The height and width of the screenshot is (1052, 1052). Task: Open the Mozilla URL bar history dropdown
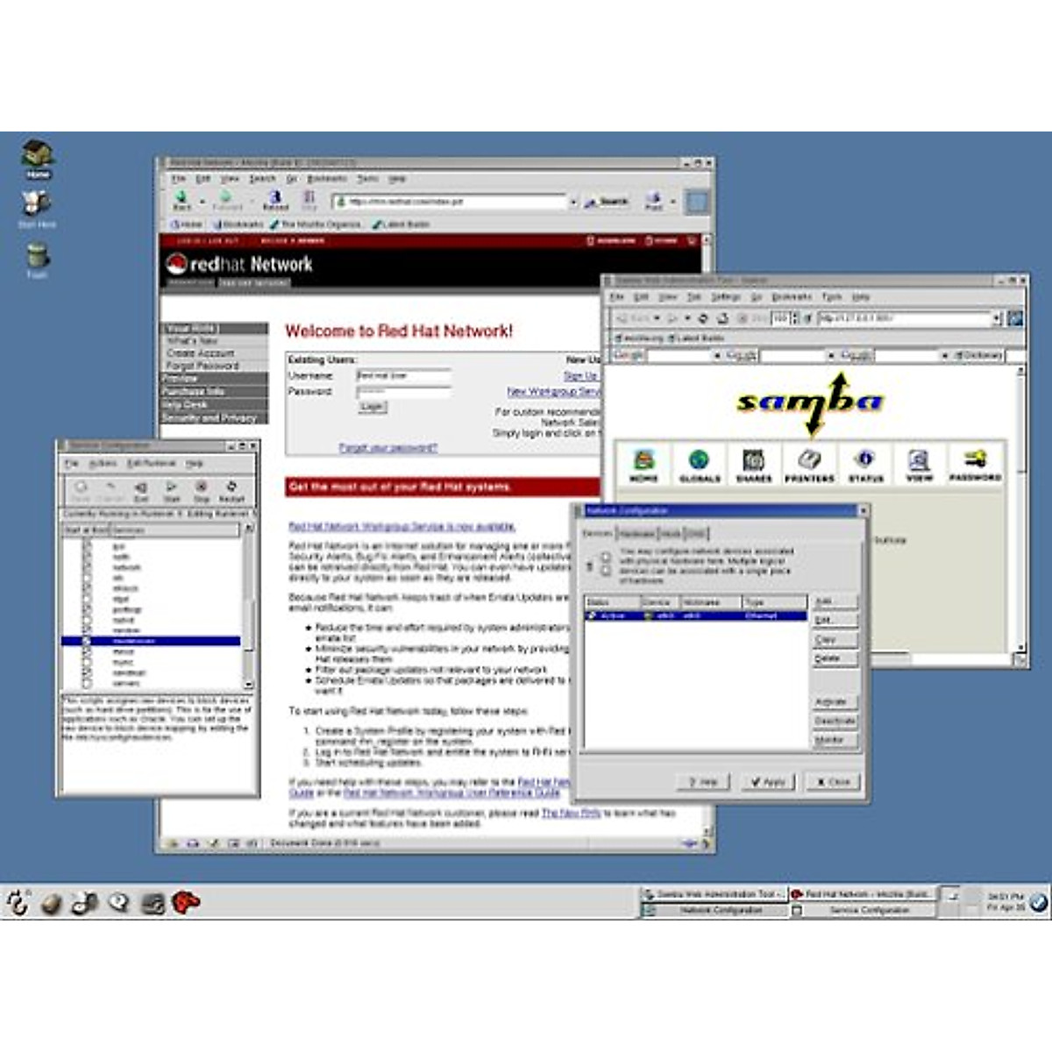click(573, 202)
